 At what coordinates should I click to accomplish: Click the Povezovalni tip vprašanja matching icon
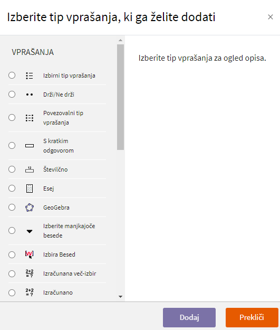pos(30,118)
